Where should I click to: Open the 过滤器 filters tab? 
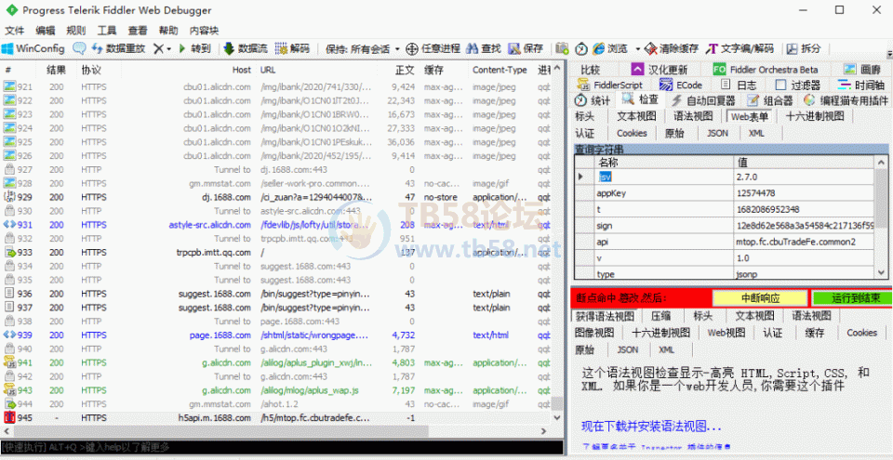pos(798,85)
